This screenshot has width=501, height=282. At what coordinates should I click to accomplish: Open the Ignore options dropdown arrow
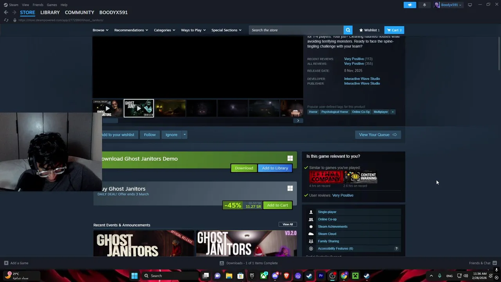tap(184, 135)
